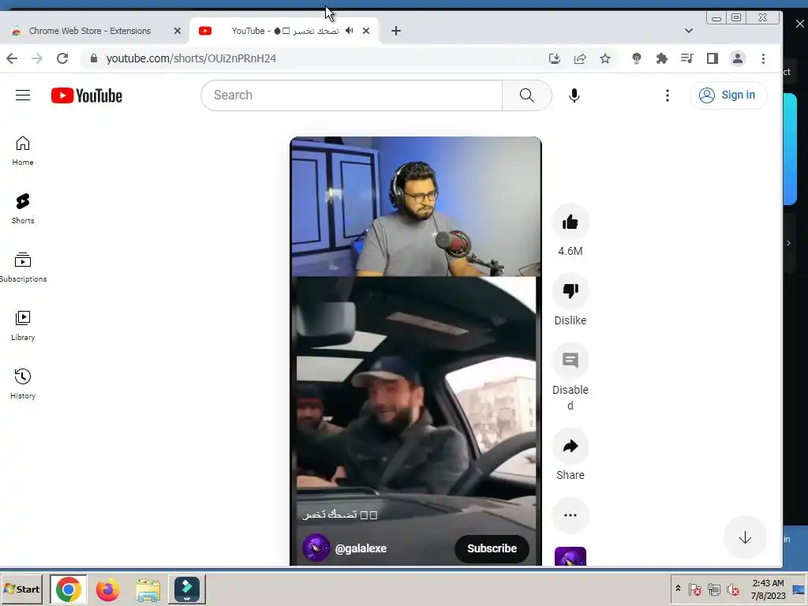Screen dimensions: 808x606
Task: Open File Explorer from the taskbar
Action: [x=148, y=589]
